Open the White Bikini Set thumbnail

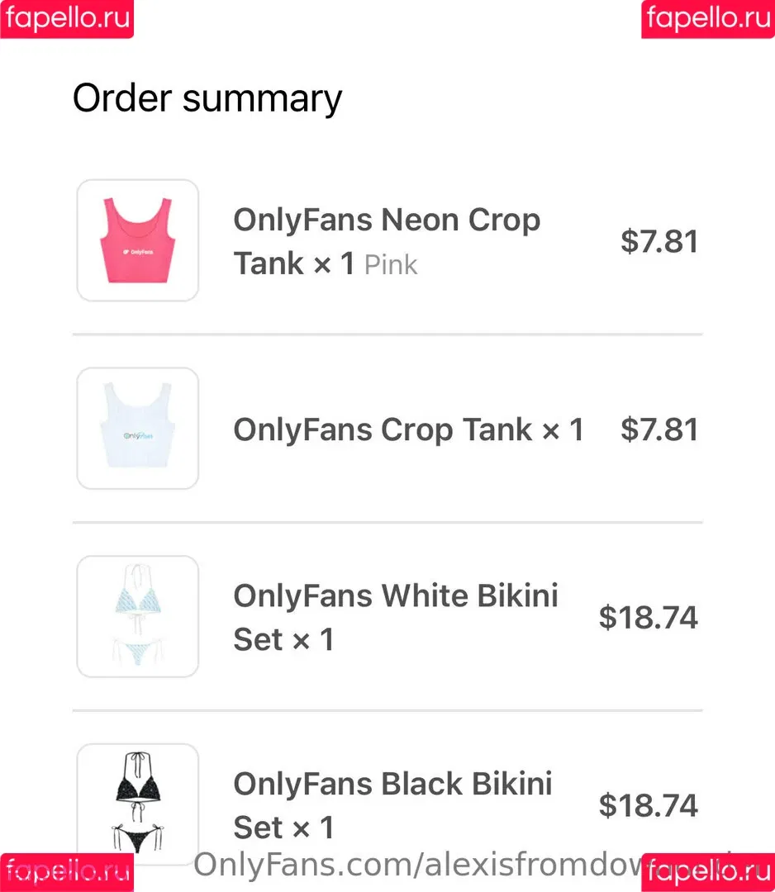pyautogui.click(x=138, y=617)
